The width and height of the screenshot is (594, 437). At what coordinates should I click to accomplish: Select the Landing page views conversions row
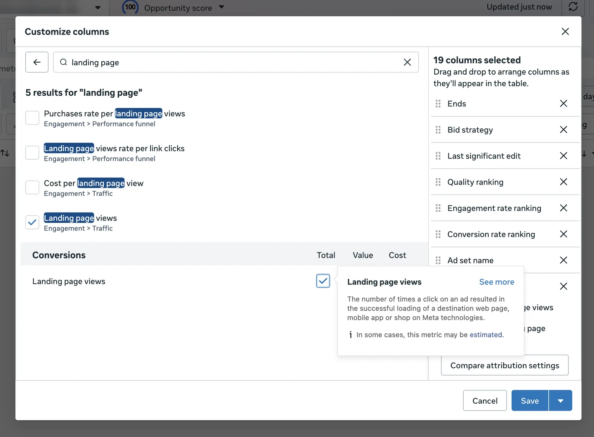click(x=224, y=281)
